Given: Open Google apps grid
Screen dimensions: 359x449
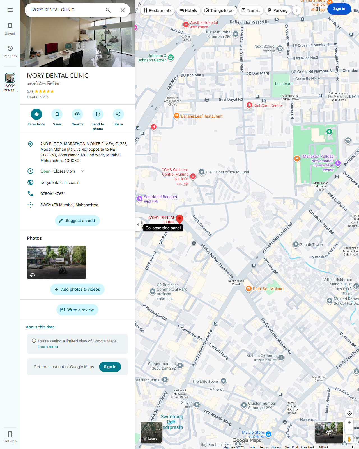Looking at the screenshot, I should pyautogui.click(x=318, y=9).
